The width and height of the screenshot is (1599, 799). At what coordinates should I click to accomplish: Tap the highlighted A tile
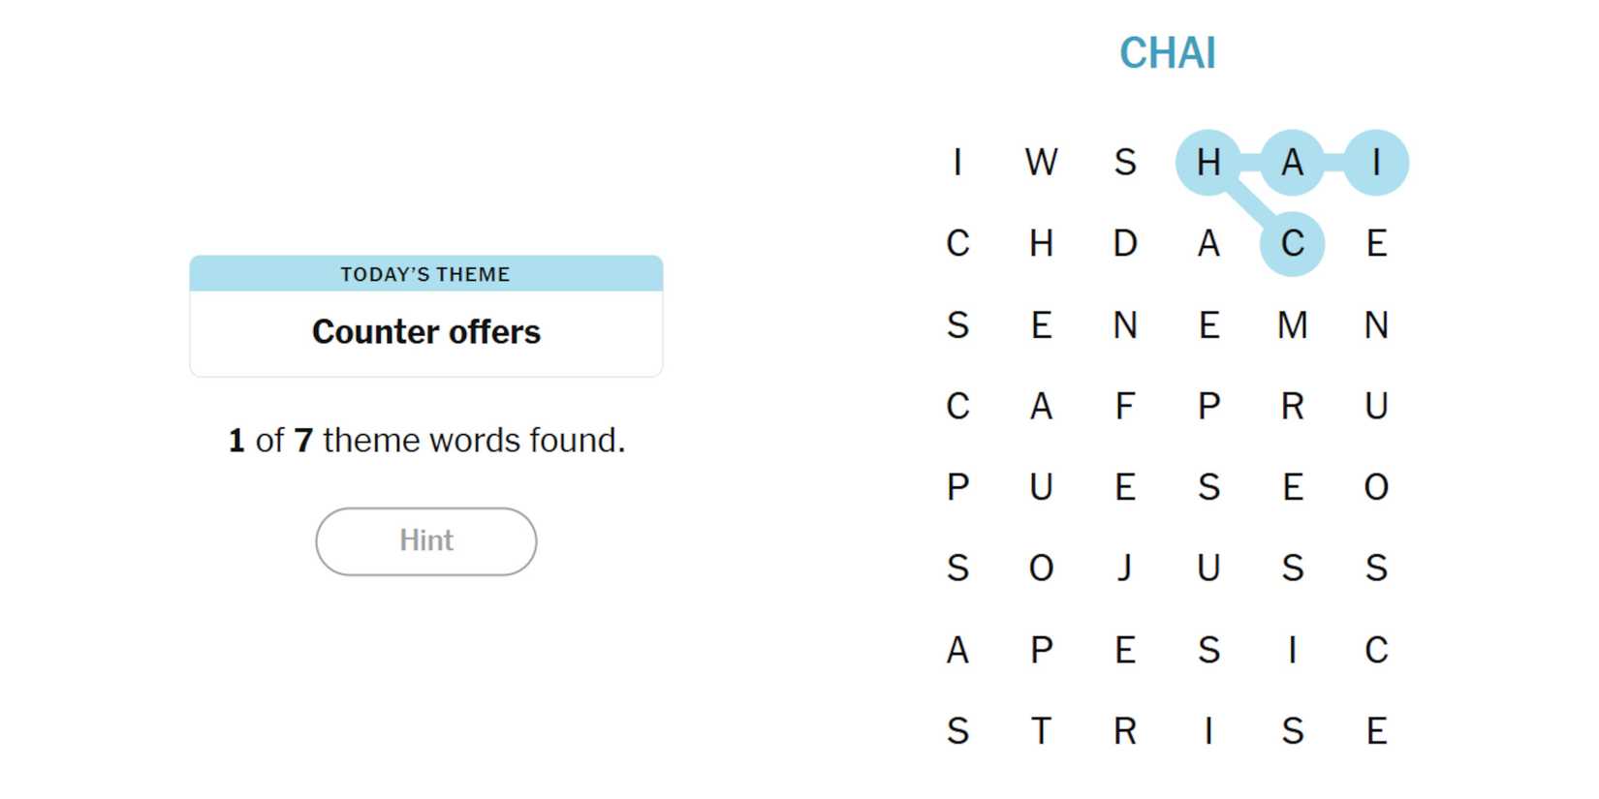click(x=1292, y=162)
